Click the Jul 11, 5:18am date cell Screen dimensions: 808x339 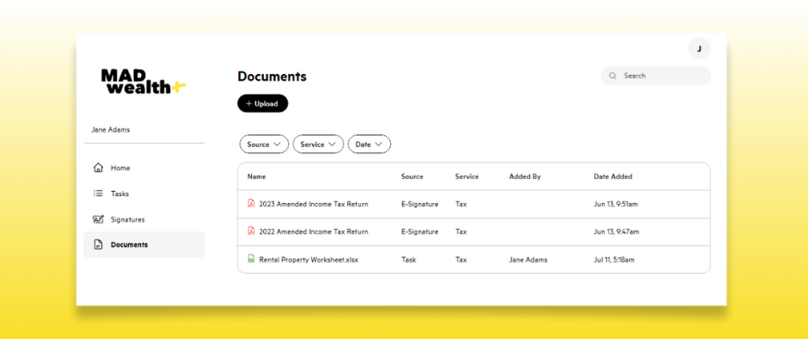click(615, 260)
